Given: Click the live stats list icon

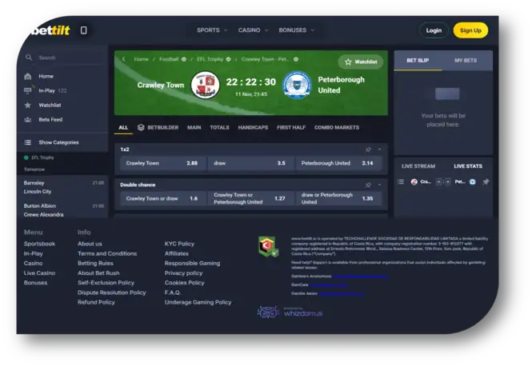Looking at the screenshot, I should click(x=401, y=182).
